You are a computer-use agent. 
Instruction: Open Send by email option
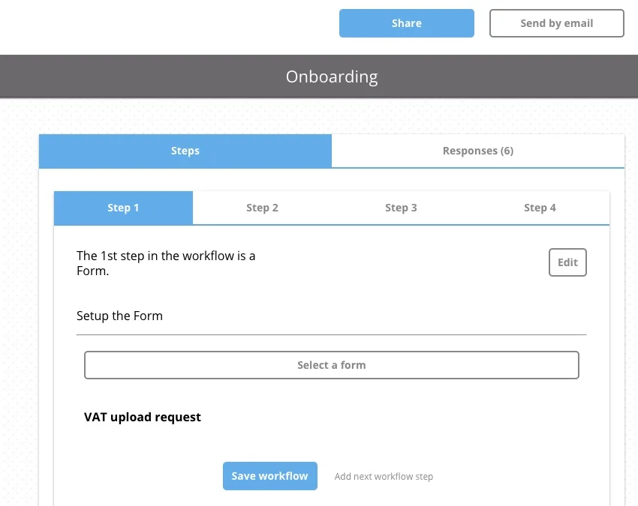[557, 23]
